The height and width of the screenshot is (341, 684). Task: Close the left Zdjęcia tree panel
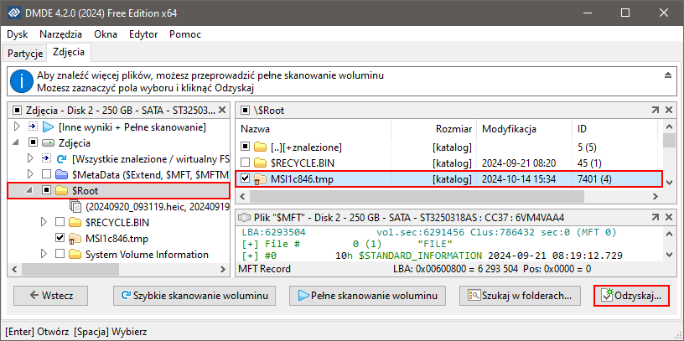223,110
